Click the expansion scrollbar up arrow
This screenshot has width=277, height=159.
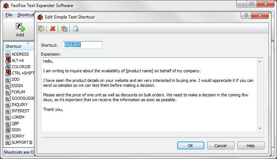[x=260, y=61]
